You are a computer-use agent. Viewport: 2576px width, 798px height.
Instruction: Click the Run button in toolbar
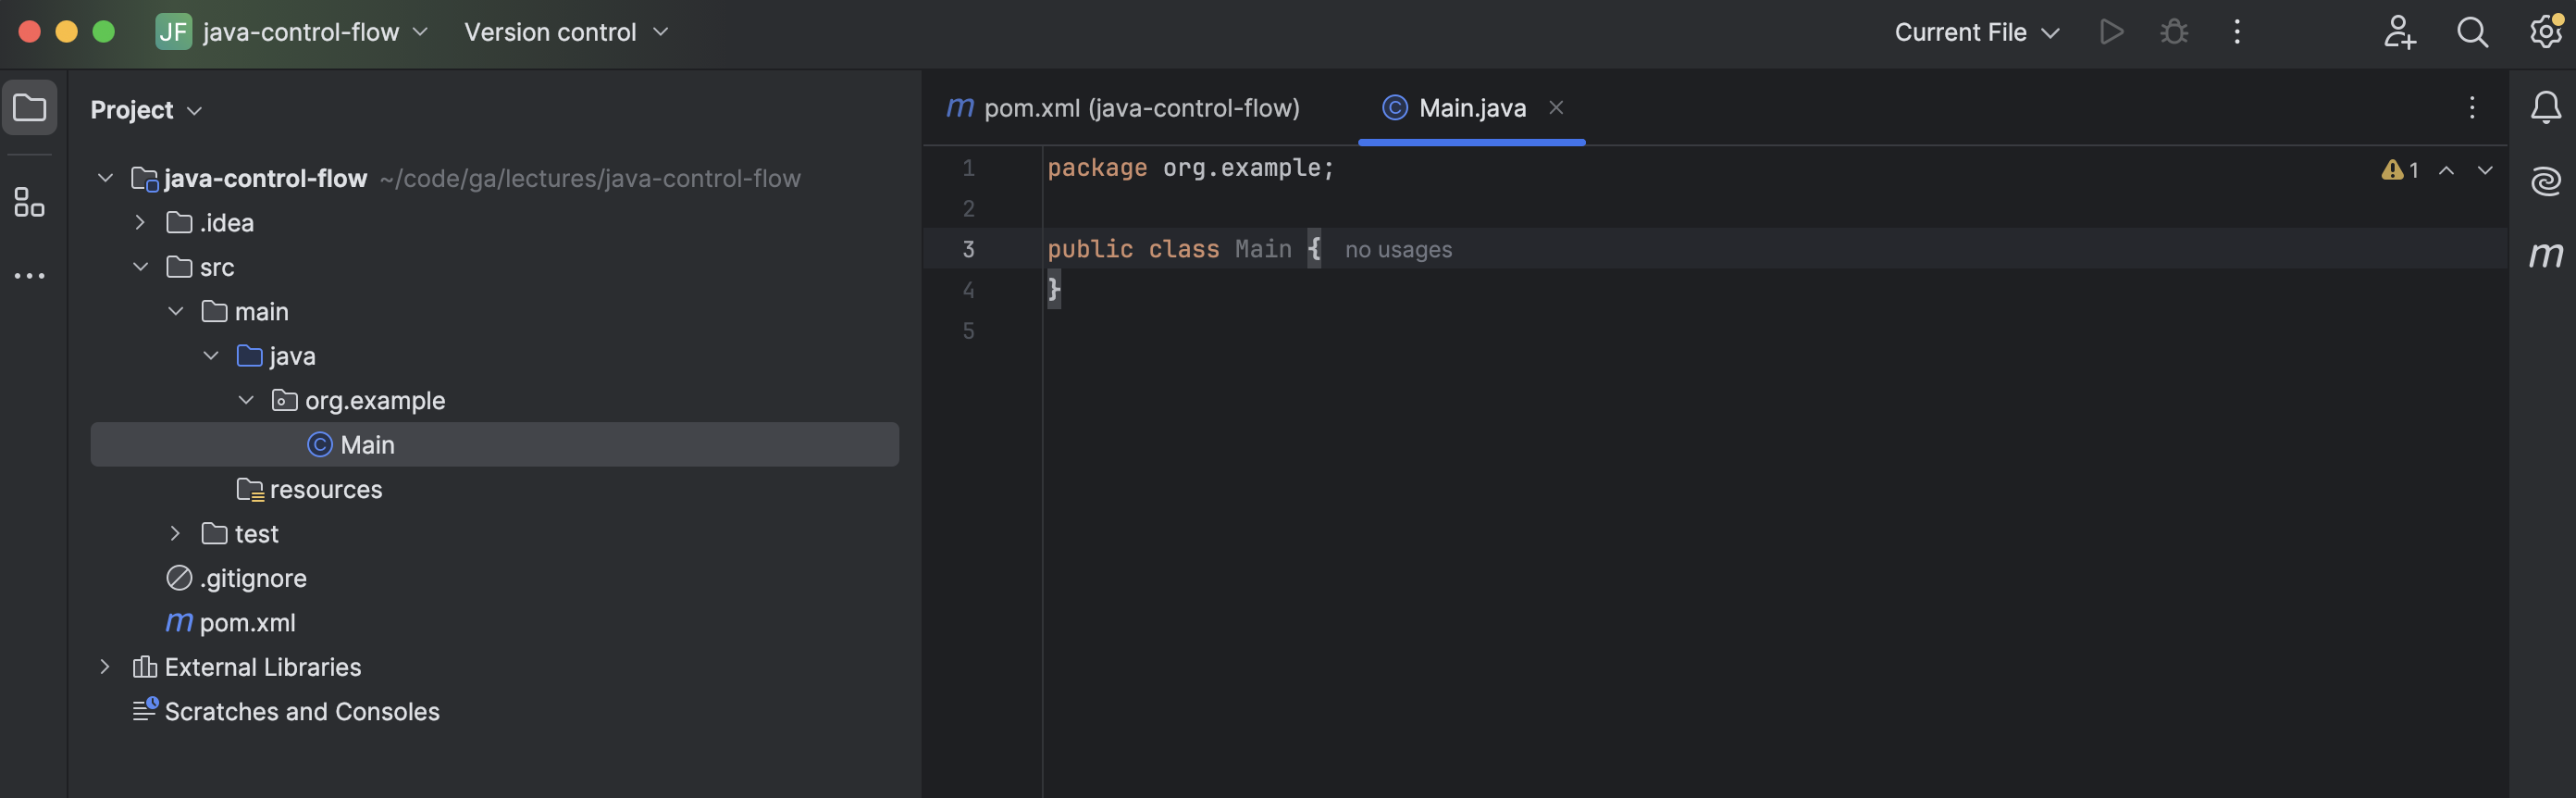point(2110,32)
